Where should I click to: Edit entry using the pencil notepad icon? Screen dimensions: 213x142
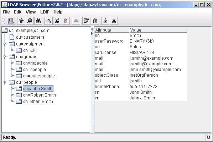click(87, 21)
